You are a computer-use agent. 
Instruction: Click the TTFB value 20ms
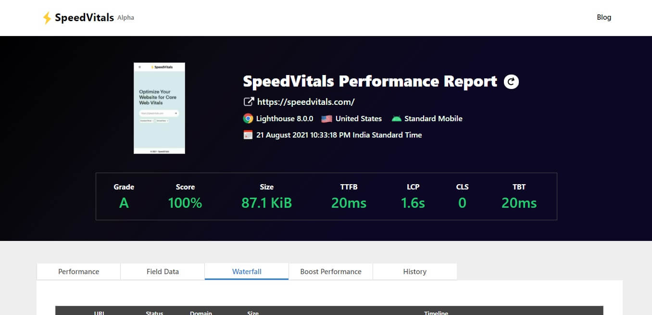tap(349, 203)
